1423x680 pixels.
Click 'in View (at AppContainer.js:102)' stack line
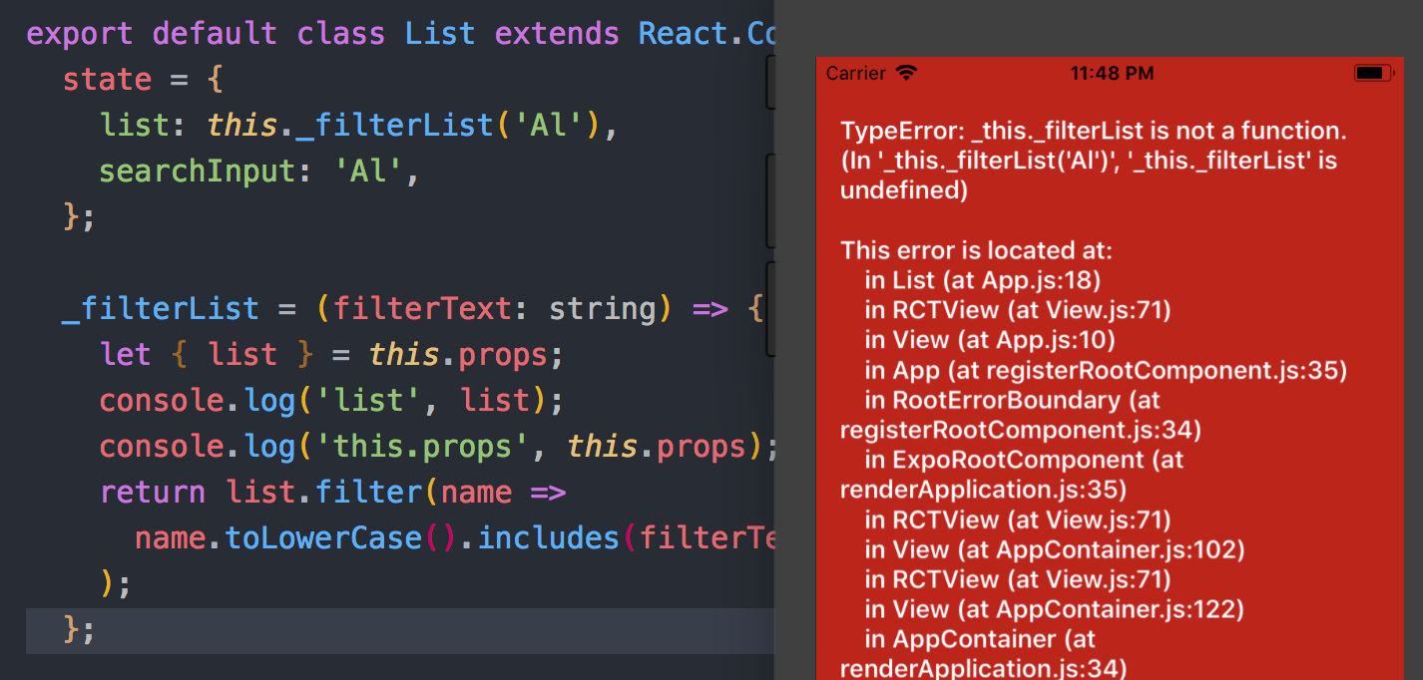click(1055, 549)
